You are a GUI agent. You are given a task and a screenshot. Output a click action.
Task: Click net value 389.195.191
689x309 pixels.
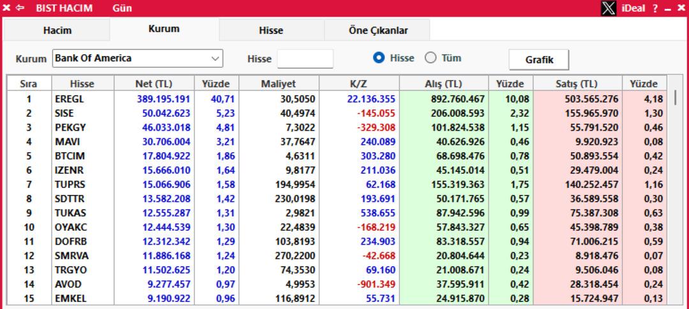click(163, 99)
